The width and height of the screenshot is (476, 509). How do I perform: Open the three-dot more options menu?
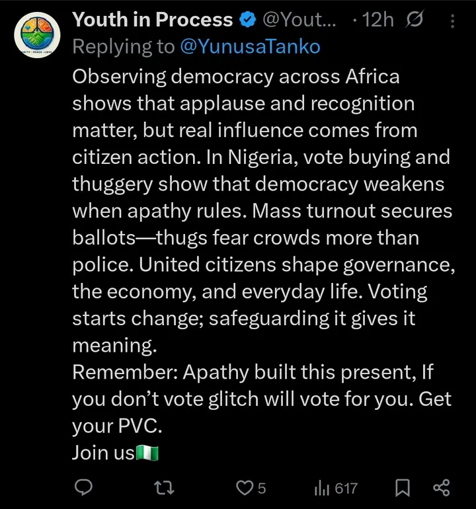coord(452,20)
